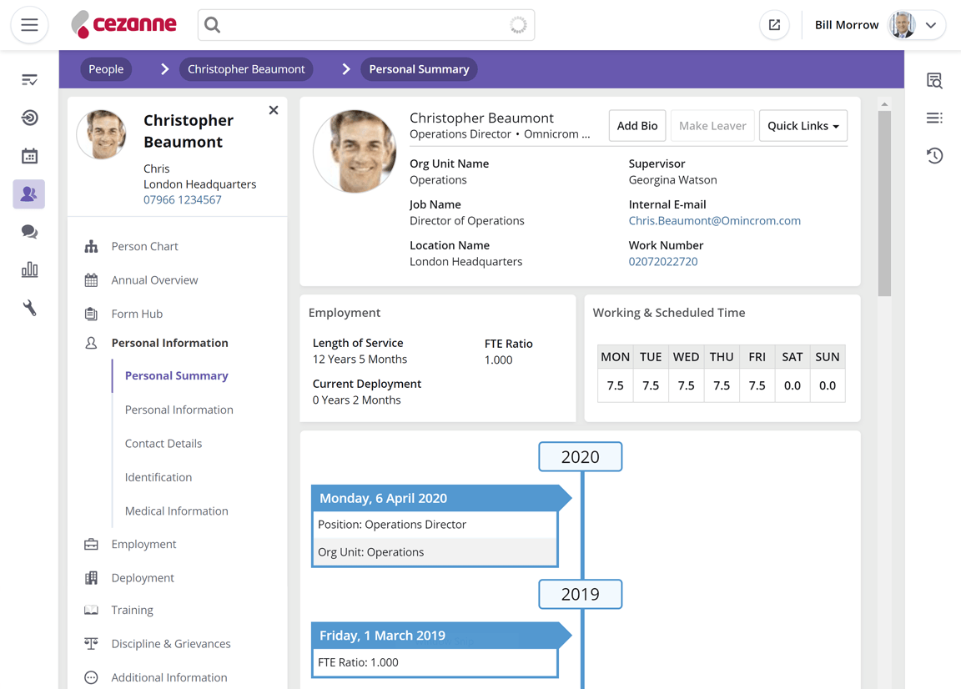Open the People icon in left sidebar

pyautogui.click(x=29, y=194)
